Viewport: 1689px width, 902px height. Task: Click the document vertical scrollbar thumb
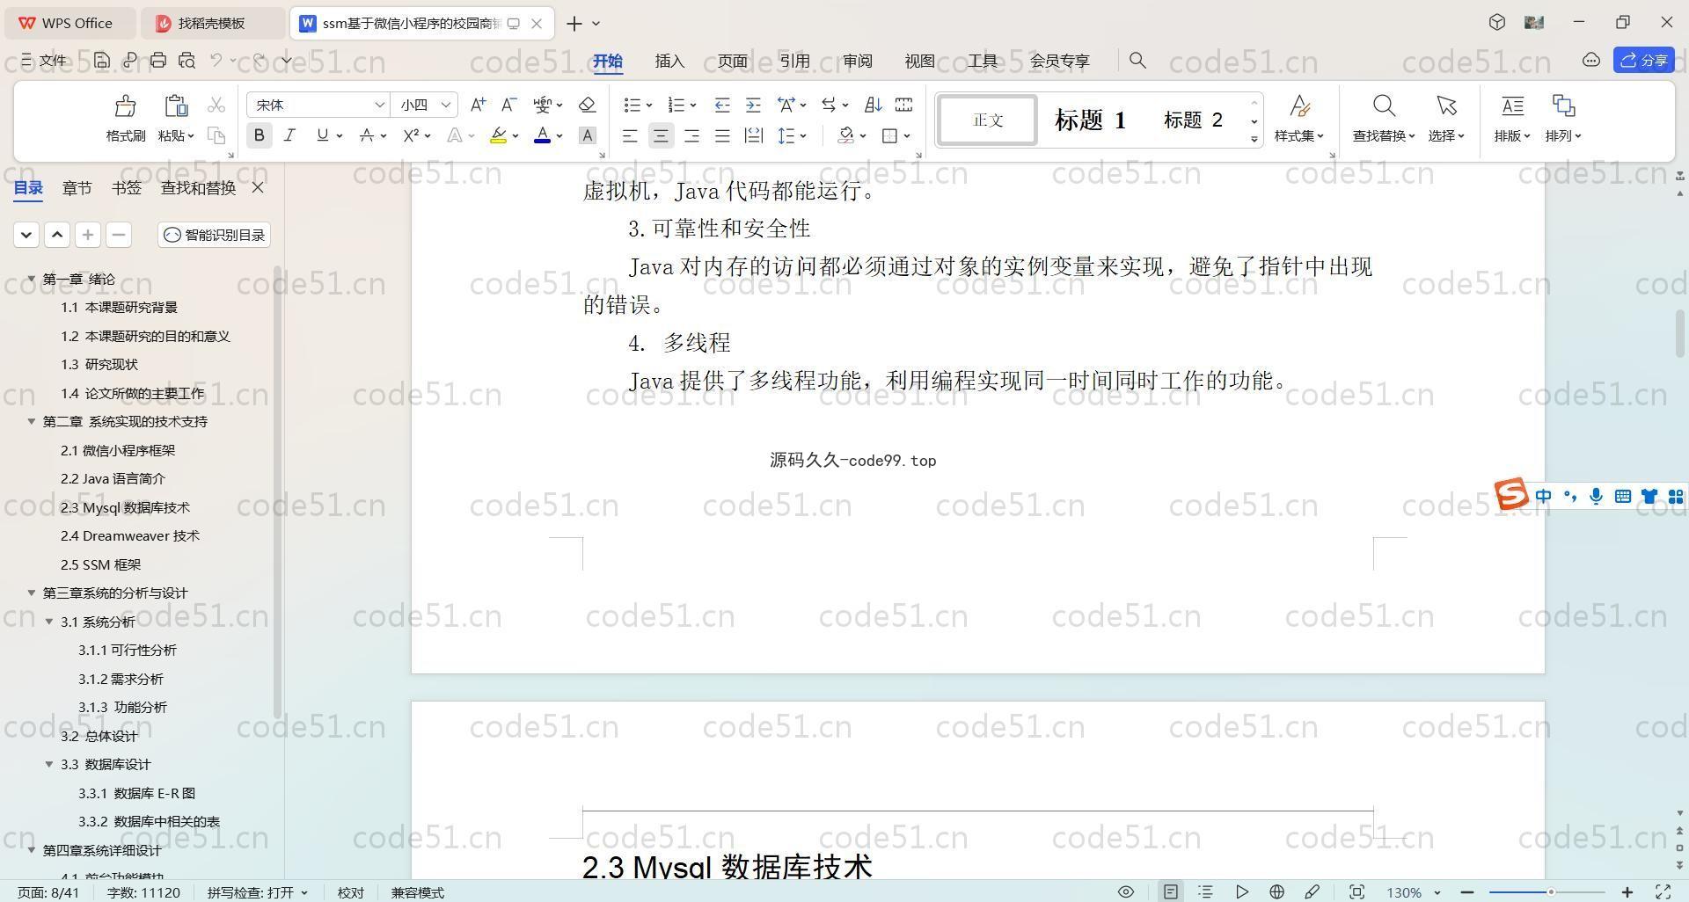[x=1680, y=334]
